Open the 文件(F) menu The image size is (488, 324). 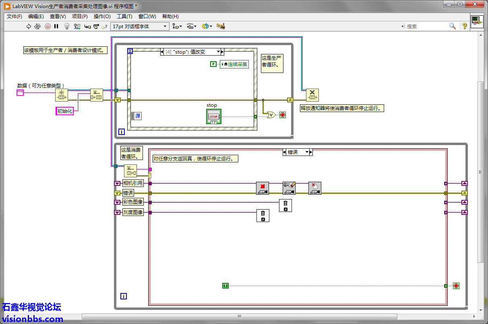point(14,17)
